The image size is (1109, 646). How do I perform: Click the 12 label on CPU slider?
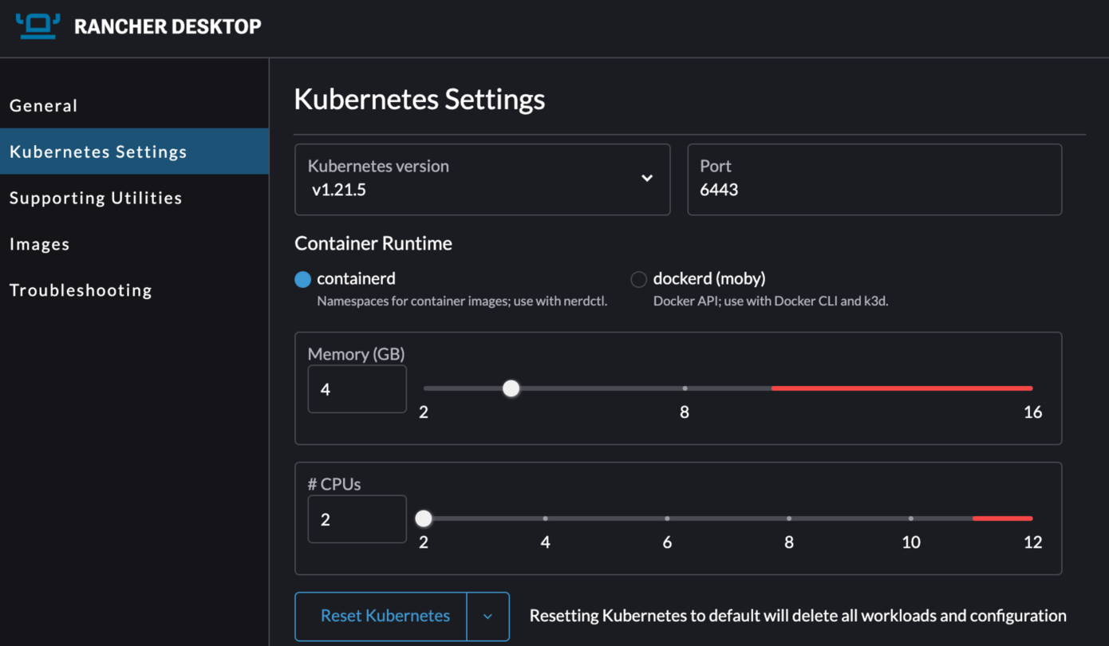1032,542
